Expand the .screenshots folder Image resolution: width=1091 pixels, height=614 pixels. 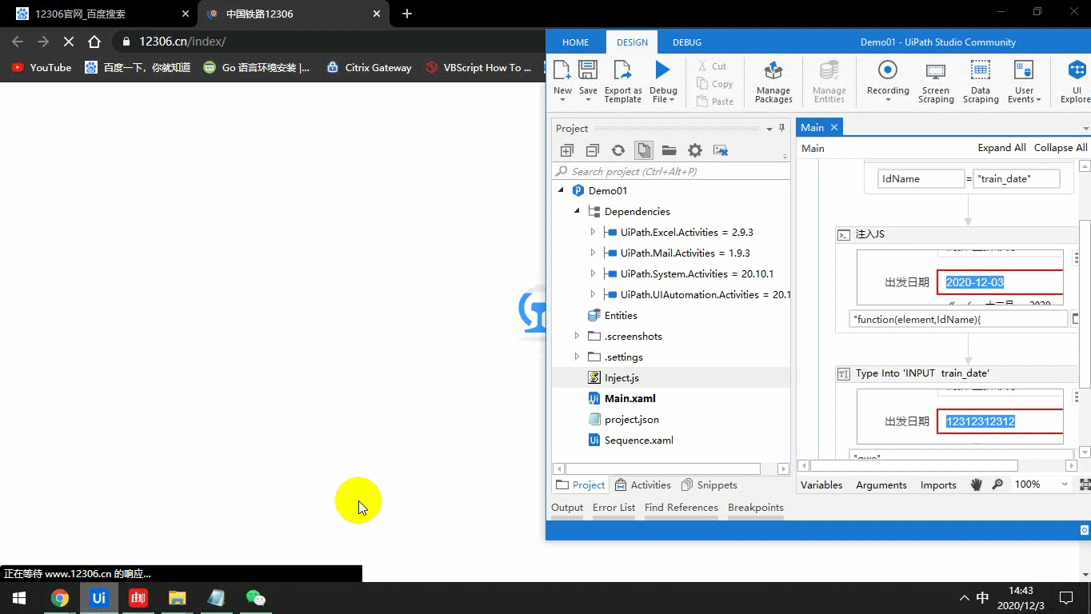point(577,336)
